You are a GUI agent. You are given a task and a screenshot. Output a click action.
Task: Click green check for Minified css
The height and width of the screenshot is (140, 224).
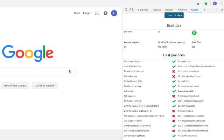[174, 82]
